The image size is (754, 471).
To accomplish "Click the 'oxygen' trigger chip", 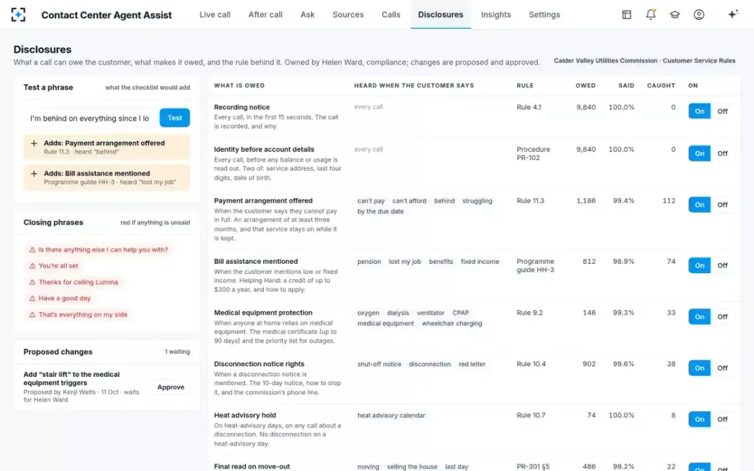I will click(x=368, y=313).
